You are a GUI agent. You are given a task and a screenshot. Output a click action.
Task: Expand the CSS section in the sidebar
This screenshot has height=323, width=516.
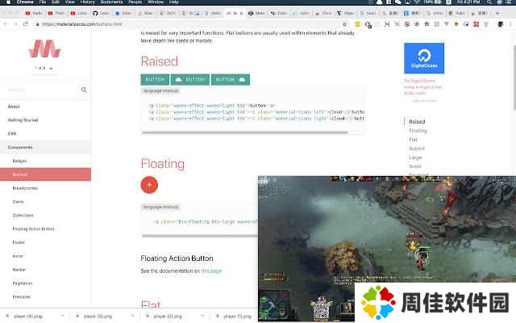(12, 133)
